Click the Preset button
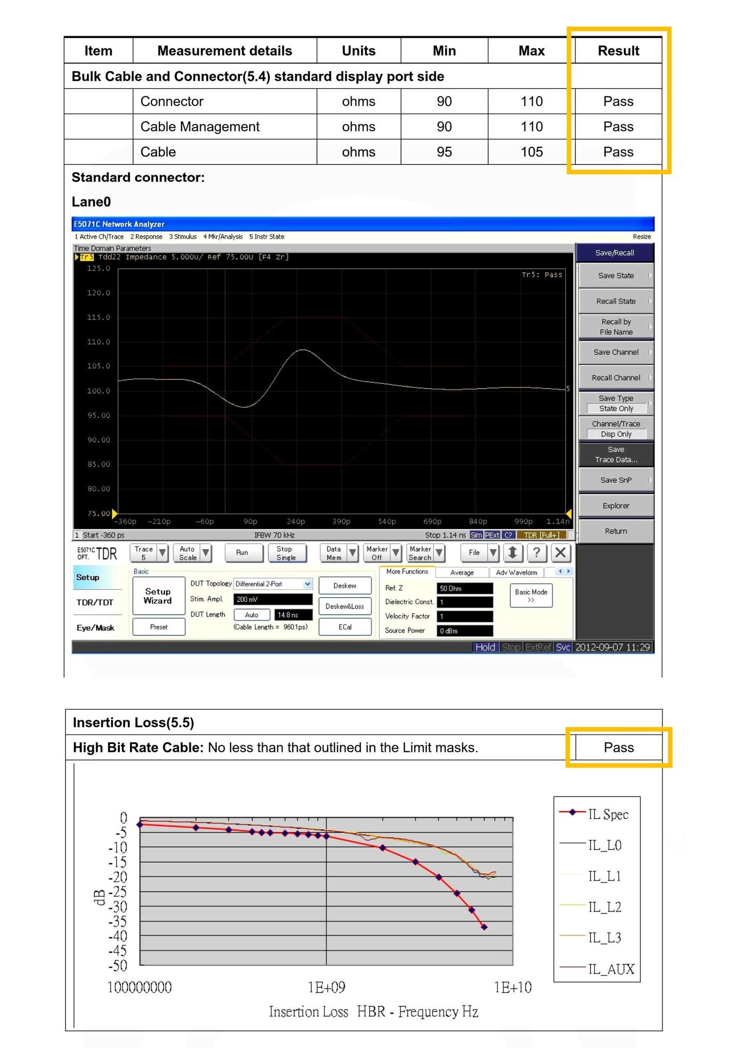736x1058 pixels. (158, 627)
